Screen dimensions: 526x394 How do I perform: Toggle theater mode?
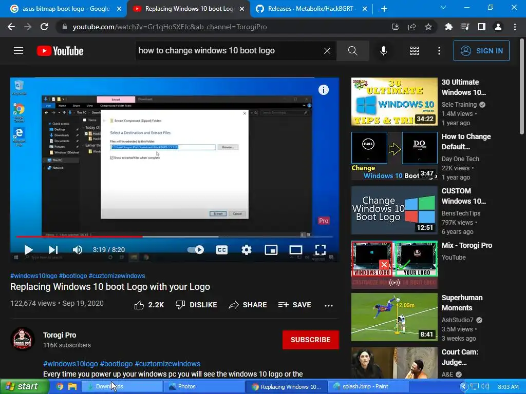[296, 250]
